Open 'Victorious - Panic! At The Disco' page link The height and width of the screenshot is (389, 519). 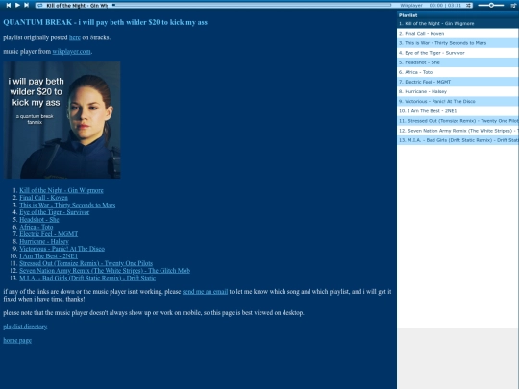[x=62, y=249]
